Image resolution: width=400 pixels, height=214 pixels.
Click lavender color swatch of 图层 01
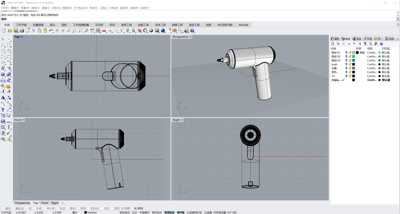354,53
